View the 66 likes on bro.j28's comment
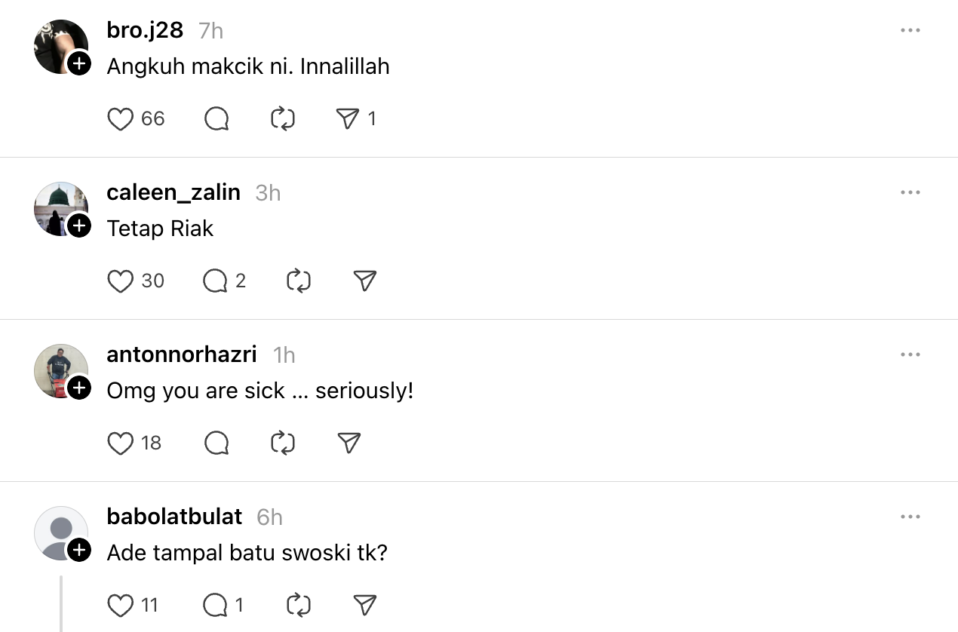The width and height of the screenshot is (958, 632). click(153, 118)
